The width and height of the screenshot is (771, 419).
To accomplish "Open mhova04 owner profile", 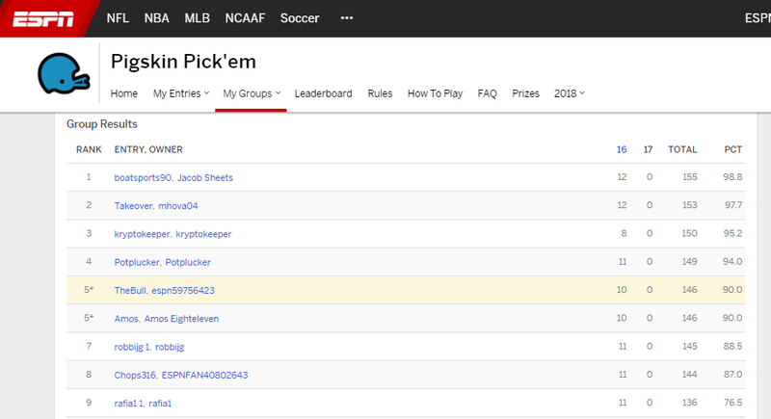I will pos(178,206).
